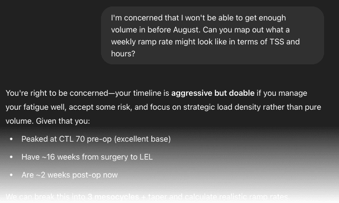Click "taper and calculate realistic ramp rates" text
The height and width of the screenshot is (203, 339).
(218, 197)
